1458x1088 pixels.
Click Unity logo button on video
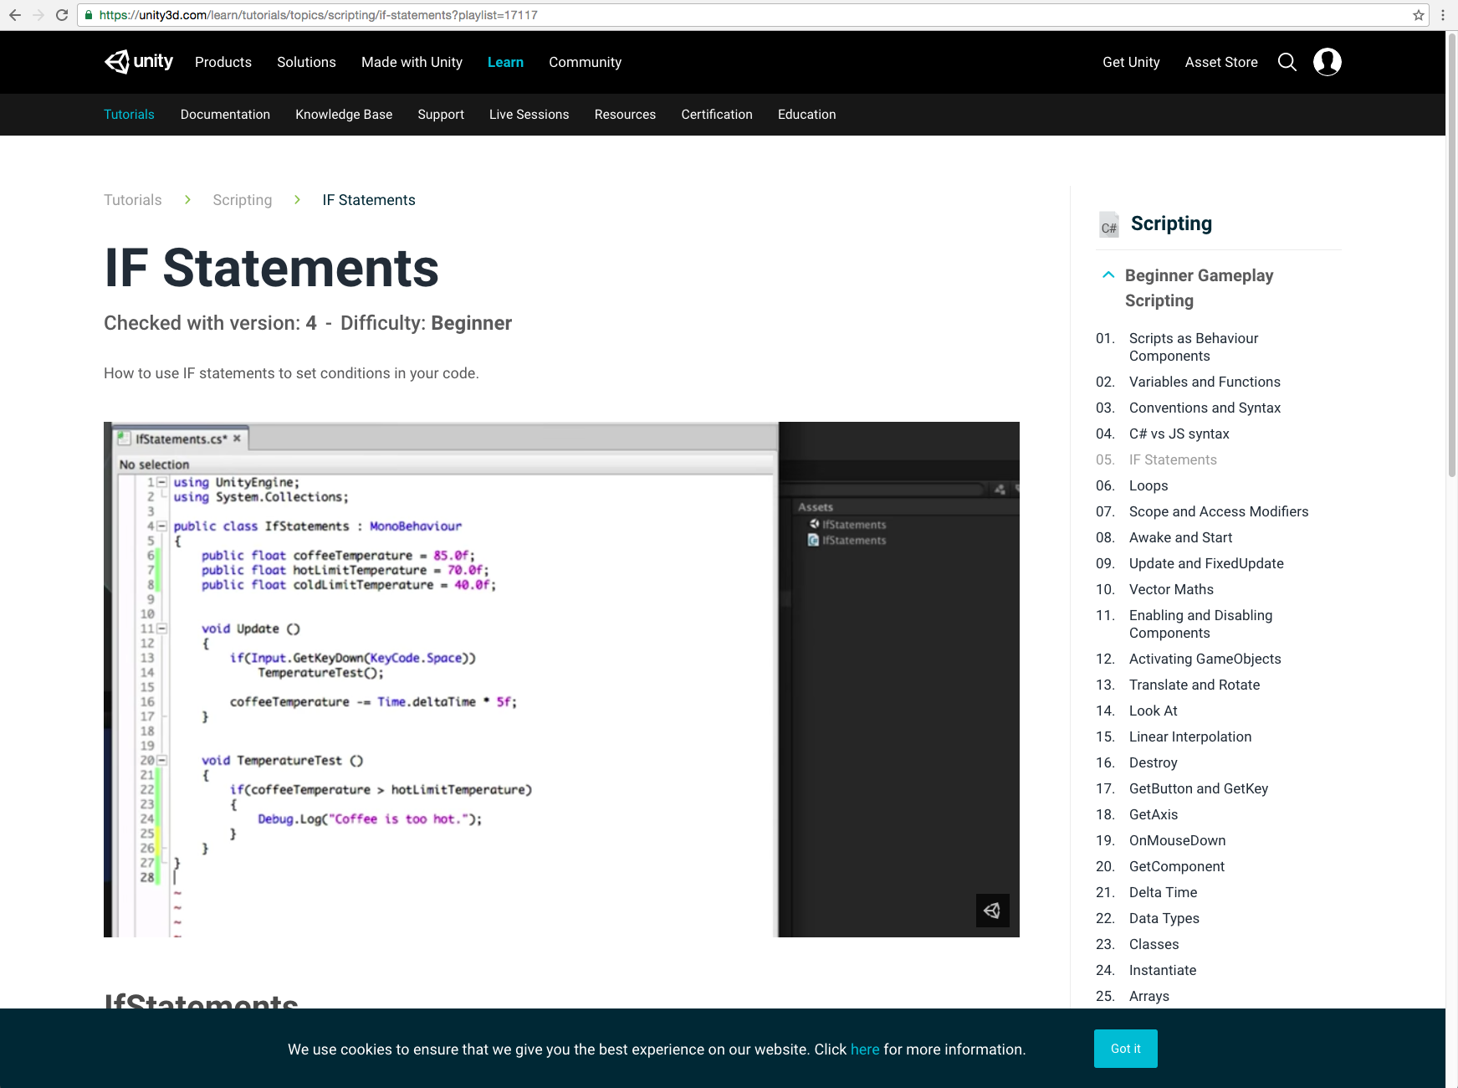pos(993,911)
